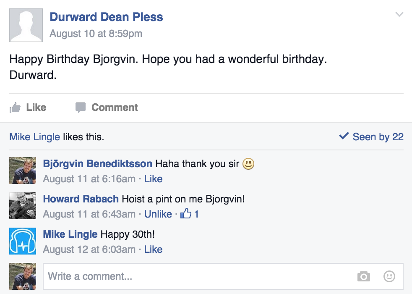Screen dimensions: 412x294
Task: Click the Comment speech bubble icon
Action: 80,108
